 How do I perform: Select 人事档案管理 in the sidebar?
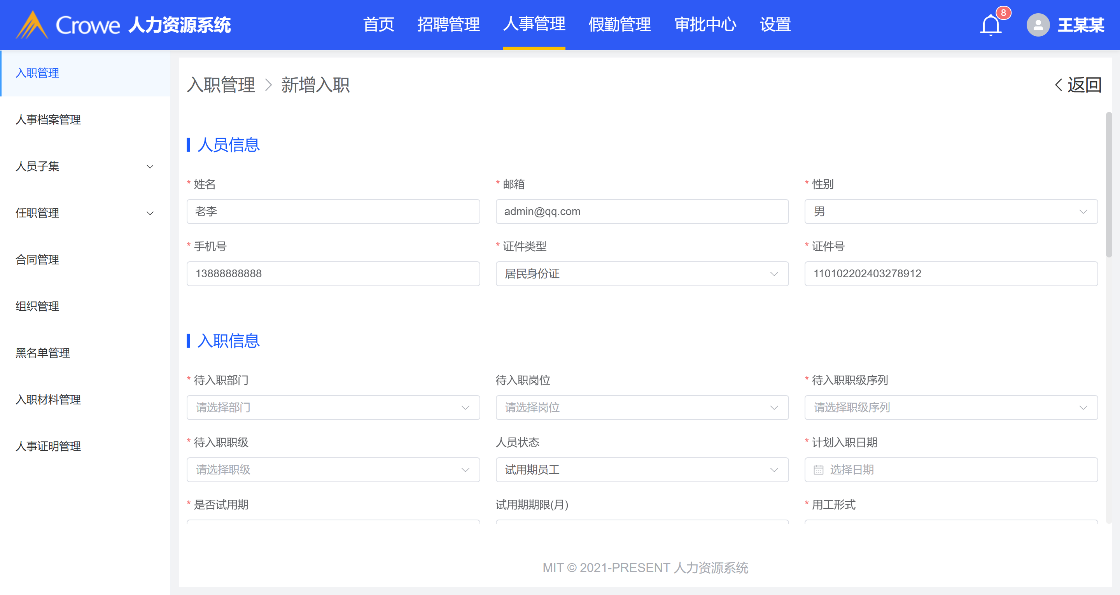tap(48, 120)
